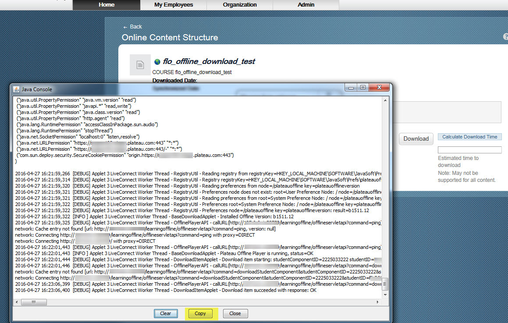Maximize the Java Console window

coord(363,88)
